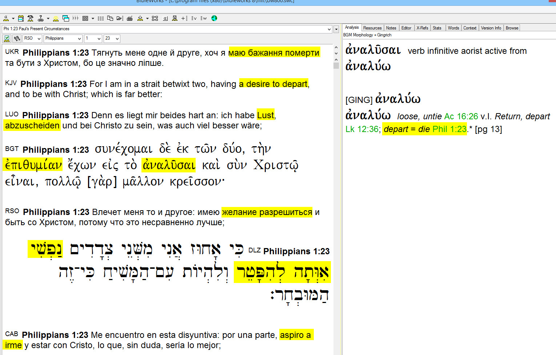
Task: Click the highlighted Greek word ἐπιθυμίαν in BGT
Action: tap(33, 165)
